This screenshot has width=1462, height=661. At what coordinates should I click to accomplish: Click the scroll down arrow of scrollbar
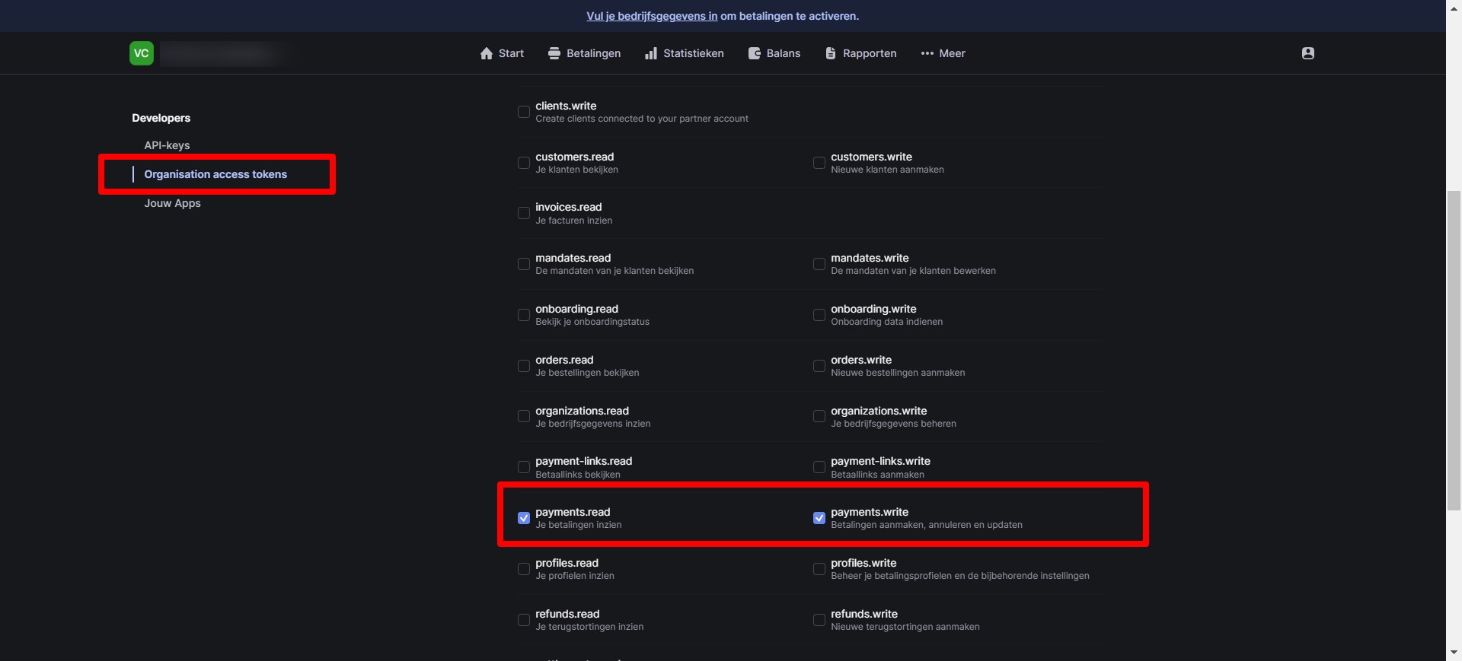tap(1455, 653)
